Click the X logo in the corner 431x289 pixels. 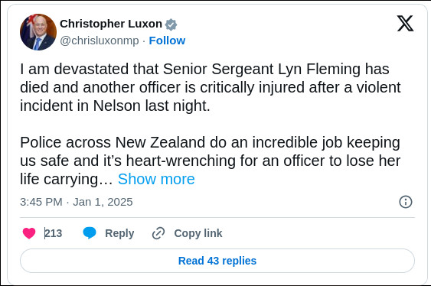pos(405,24)
